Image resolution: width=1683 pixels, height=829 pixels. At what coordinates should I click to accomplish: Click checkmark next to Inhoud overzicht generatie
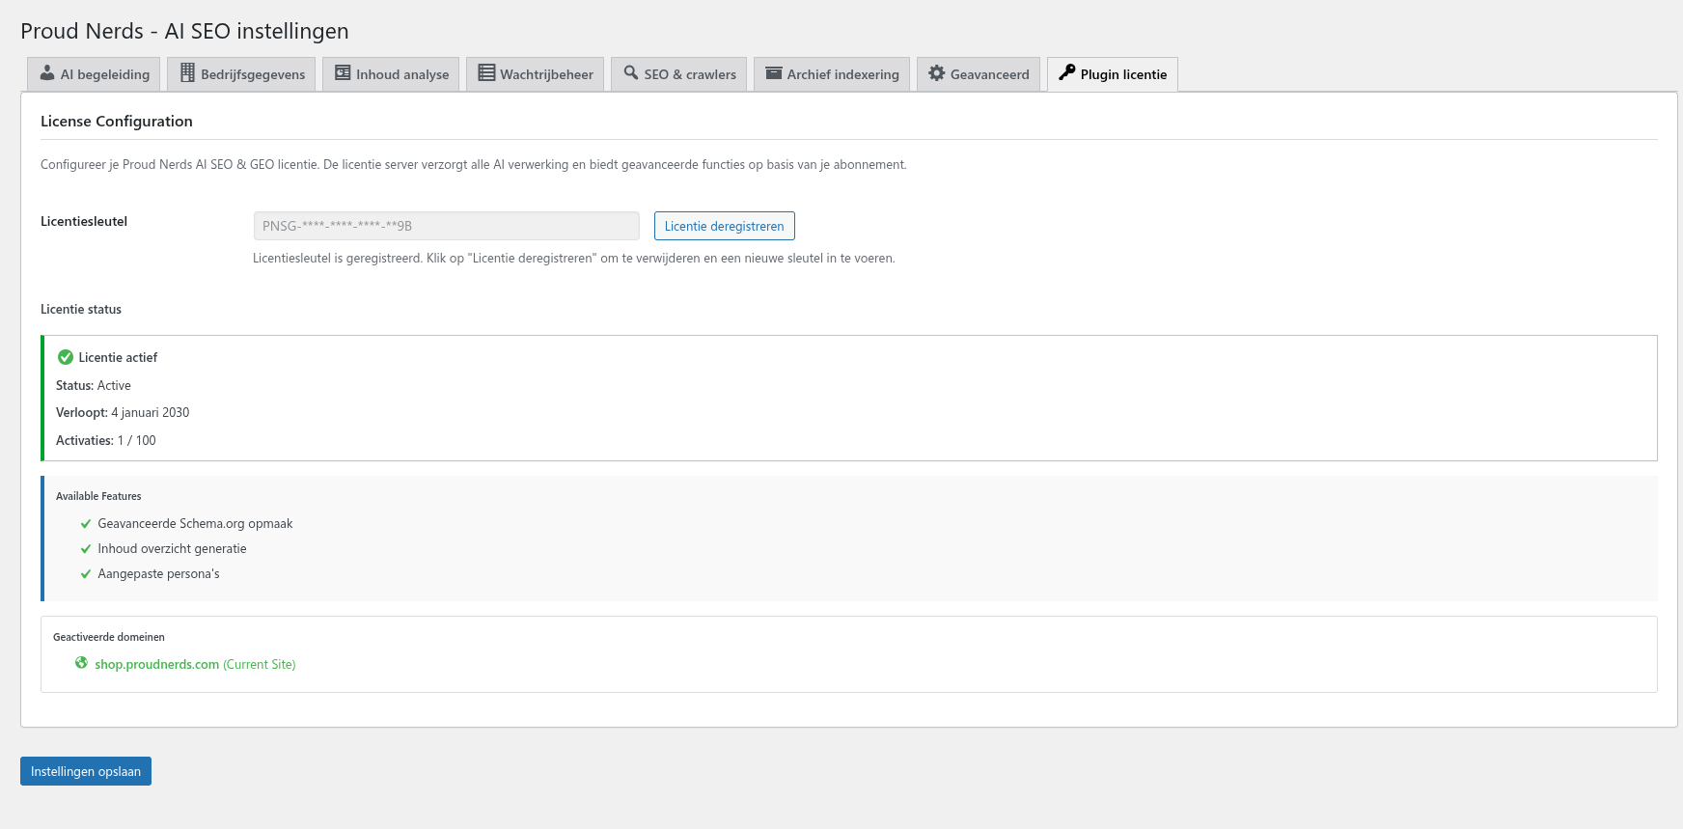coord(86,549)
